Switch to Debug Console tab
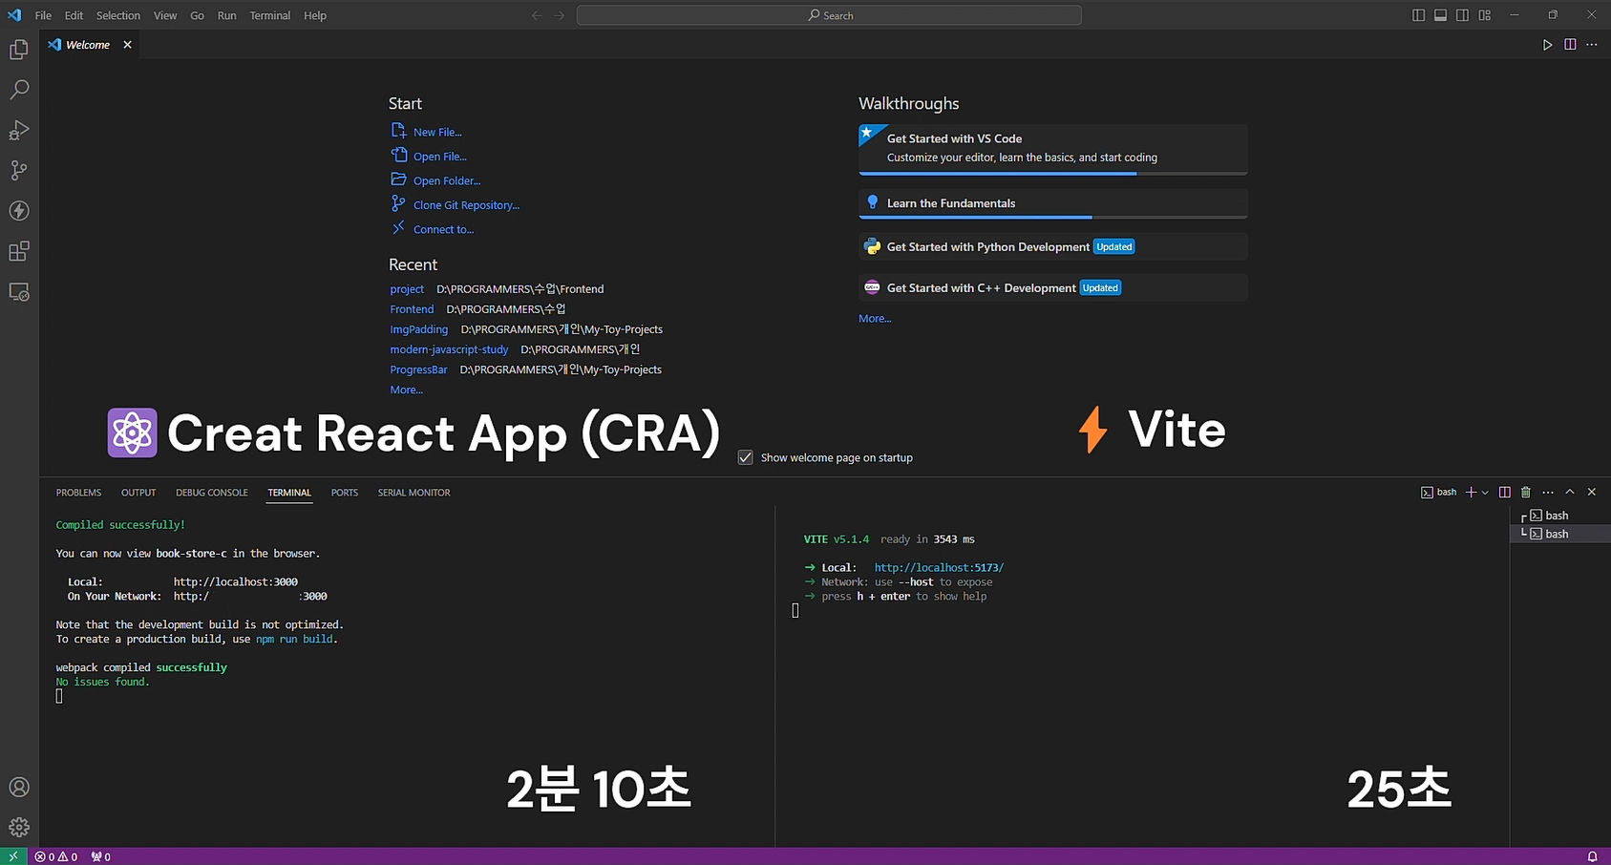 pyautogui.click(x=212, y=493)
